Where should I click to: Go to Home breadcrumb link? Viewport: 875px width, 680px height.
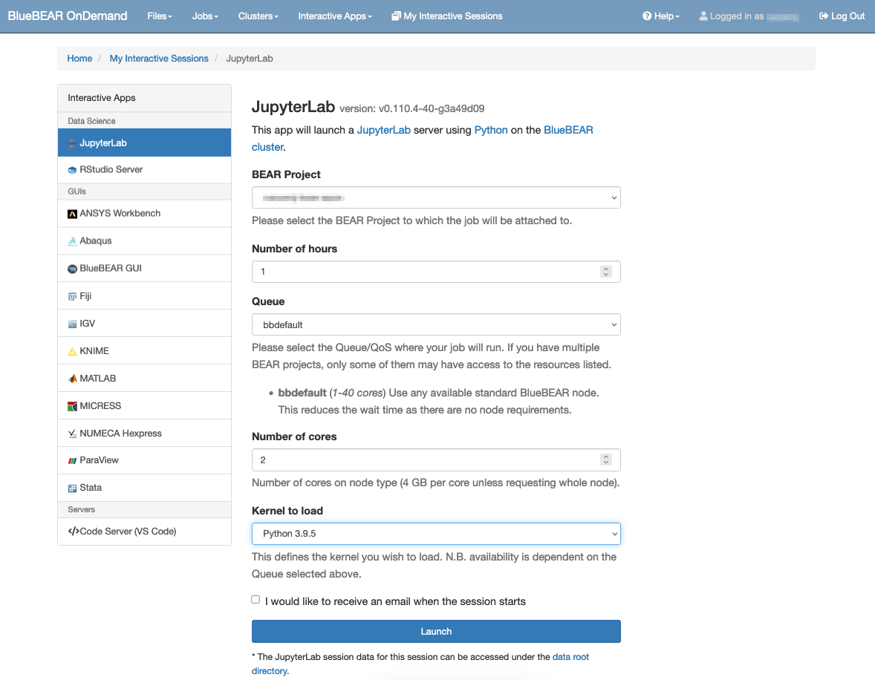coord(79,59)
